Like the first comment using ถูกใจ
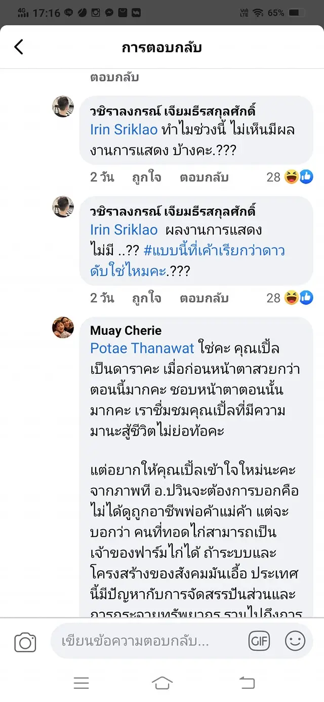The height and width of the screenshot is (702, 324). 147,177
